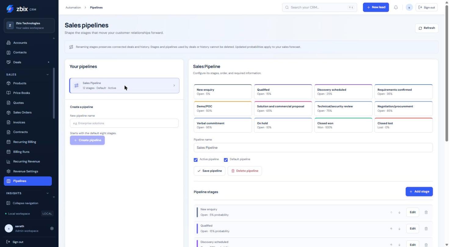449x247 pixels.
Task: Delete the Qualified stage via trash icon
Action: point(426,229)
